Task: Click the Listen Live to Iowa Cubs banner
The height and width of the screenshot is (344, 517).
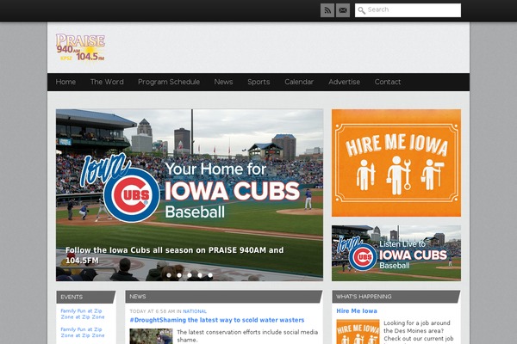Action: [x=396, y=253]
